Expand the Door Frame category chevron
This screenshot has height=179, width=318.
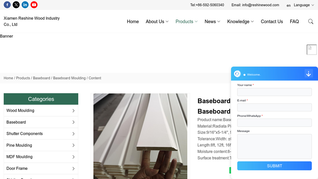pos(74,168)
